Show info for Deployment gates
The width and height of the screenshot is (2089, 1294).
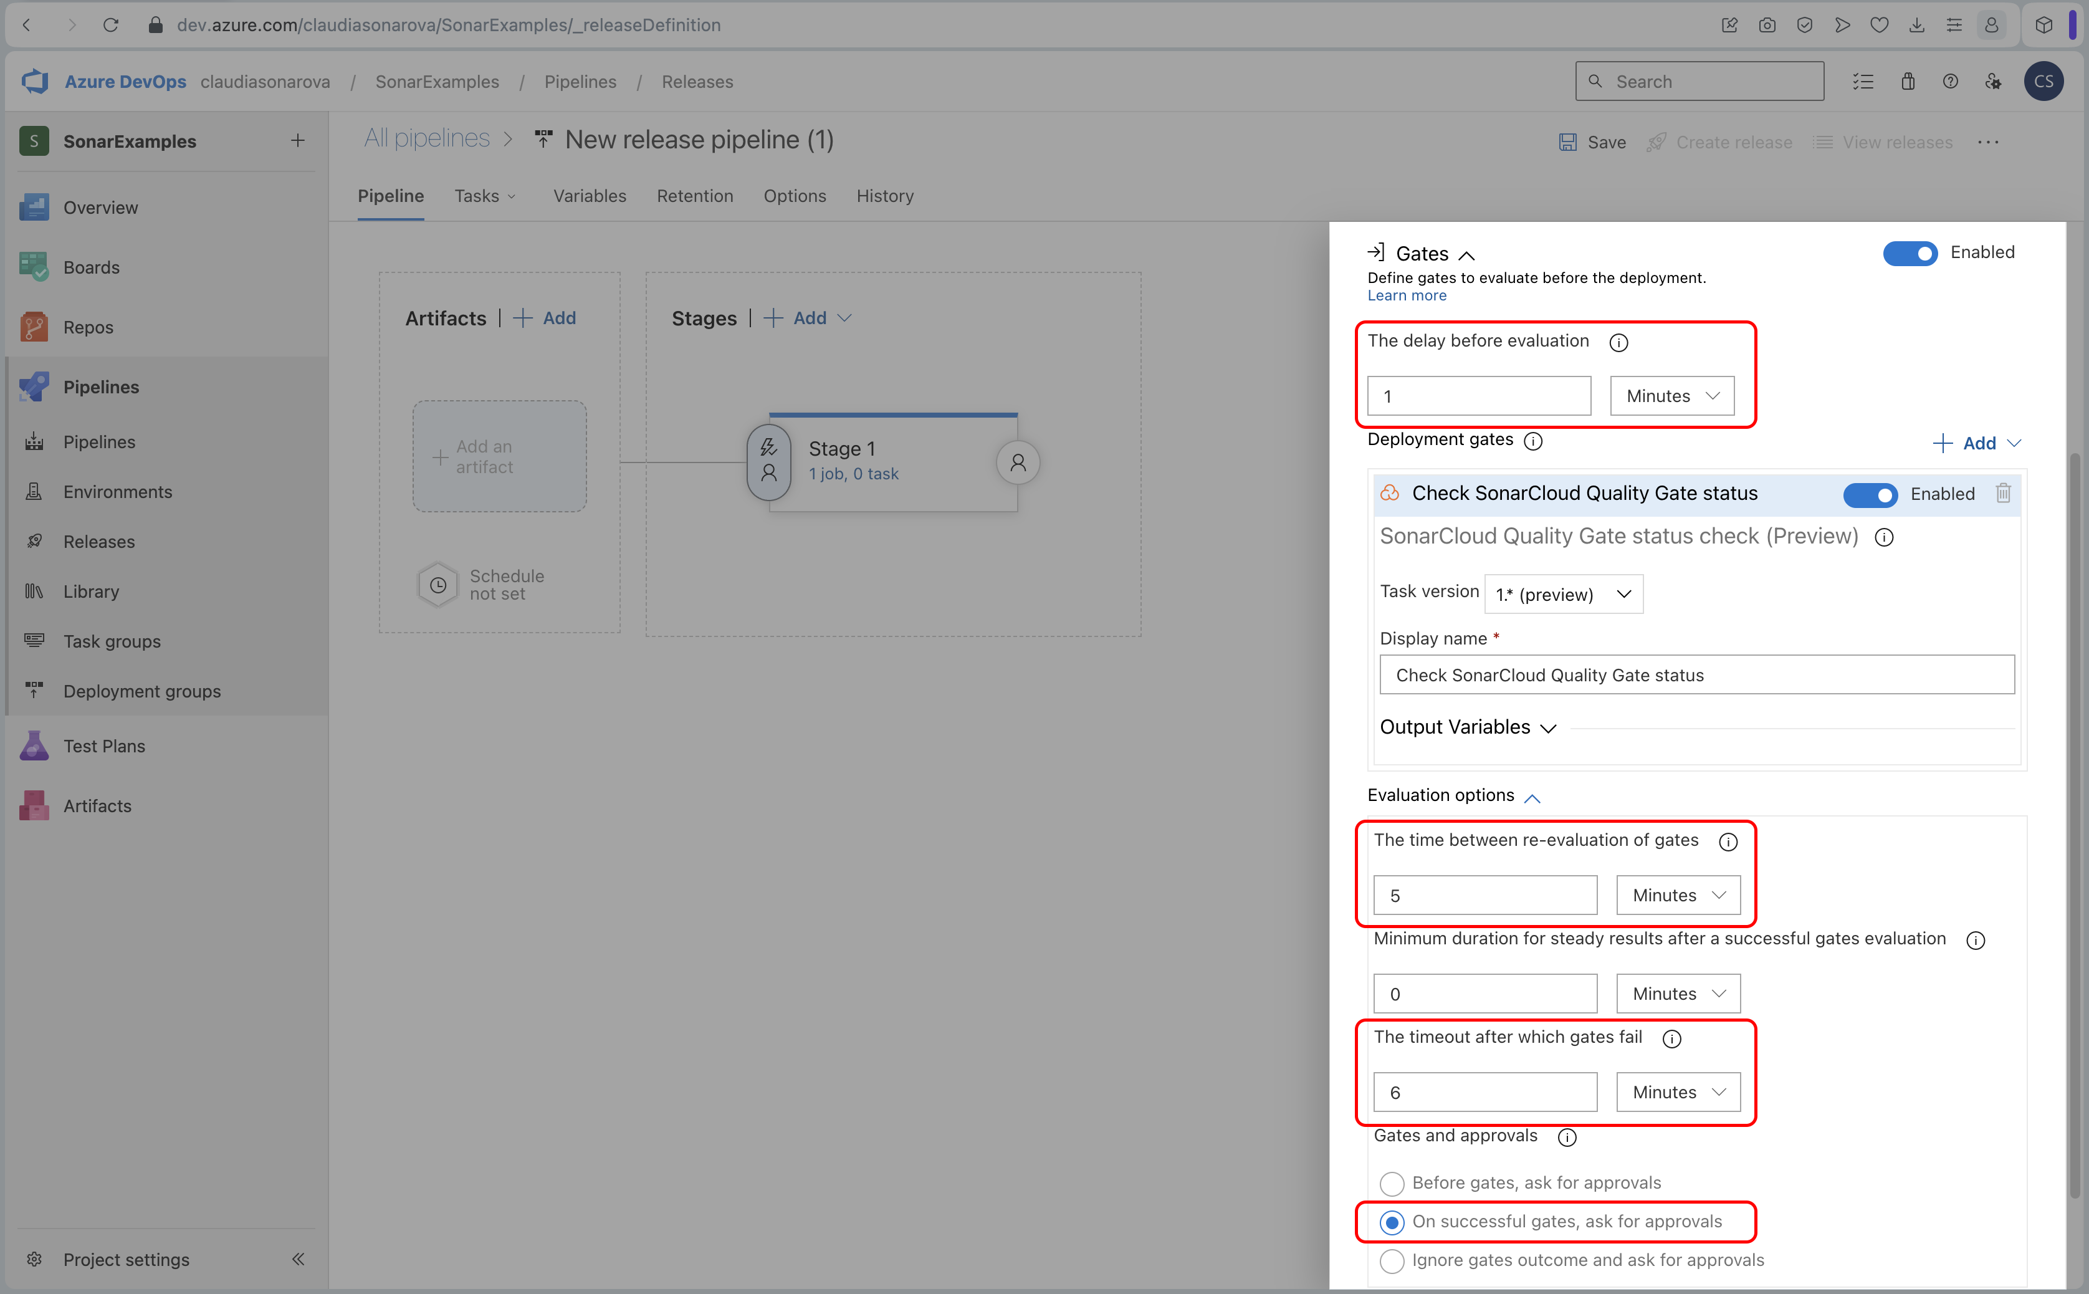tap(1534, 441)
